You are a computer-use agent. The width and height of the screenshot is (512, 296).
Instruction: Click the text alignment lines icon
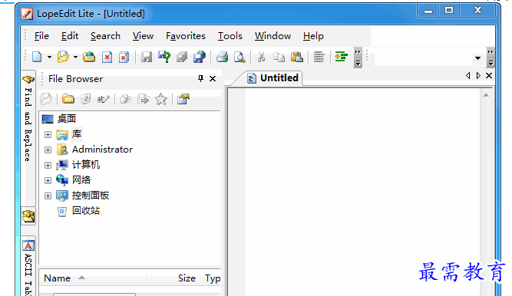[x=319, y=57]
